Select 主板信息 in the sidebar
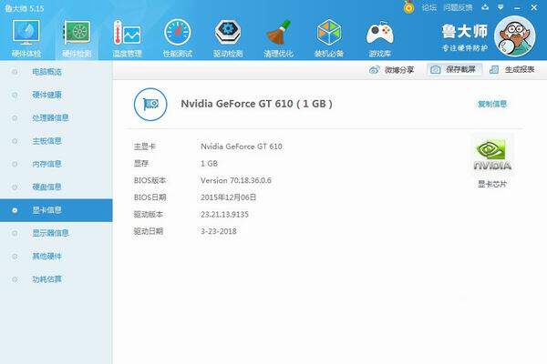The image size is (547, 364). point(57,141)
